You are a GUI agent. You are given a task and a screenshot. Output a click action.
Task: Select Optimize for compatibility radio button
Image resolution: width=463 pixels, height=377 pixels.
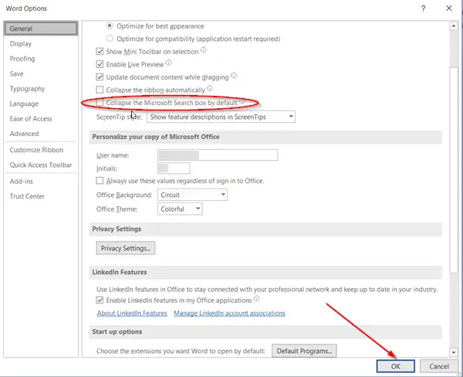(x=110, y=39)
